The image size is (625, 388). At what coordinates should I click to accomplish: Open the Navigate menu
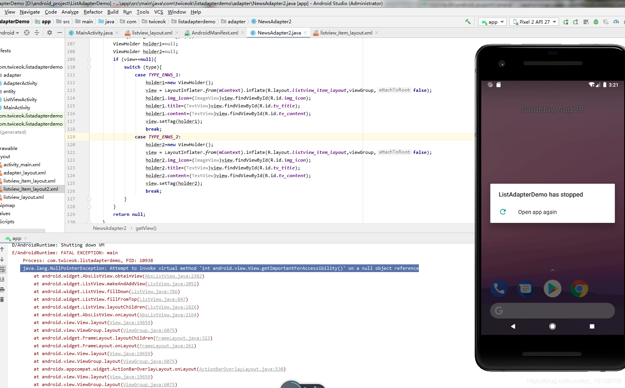(x=30, y=12)
